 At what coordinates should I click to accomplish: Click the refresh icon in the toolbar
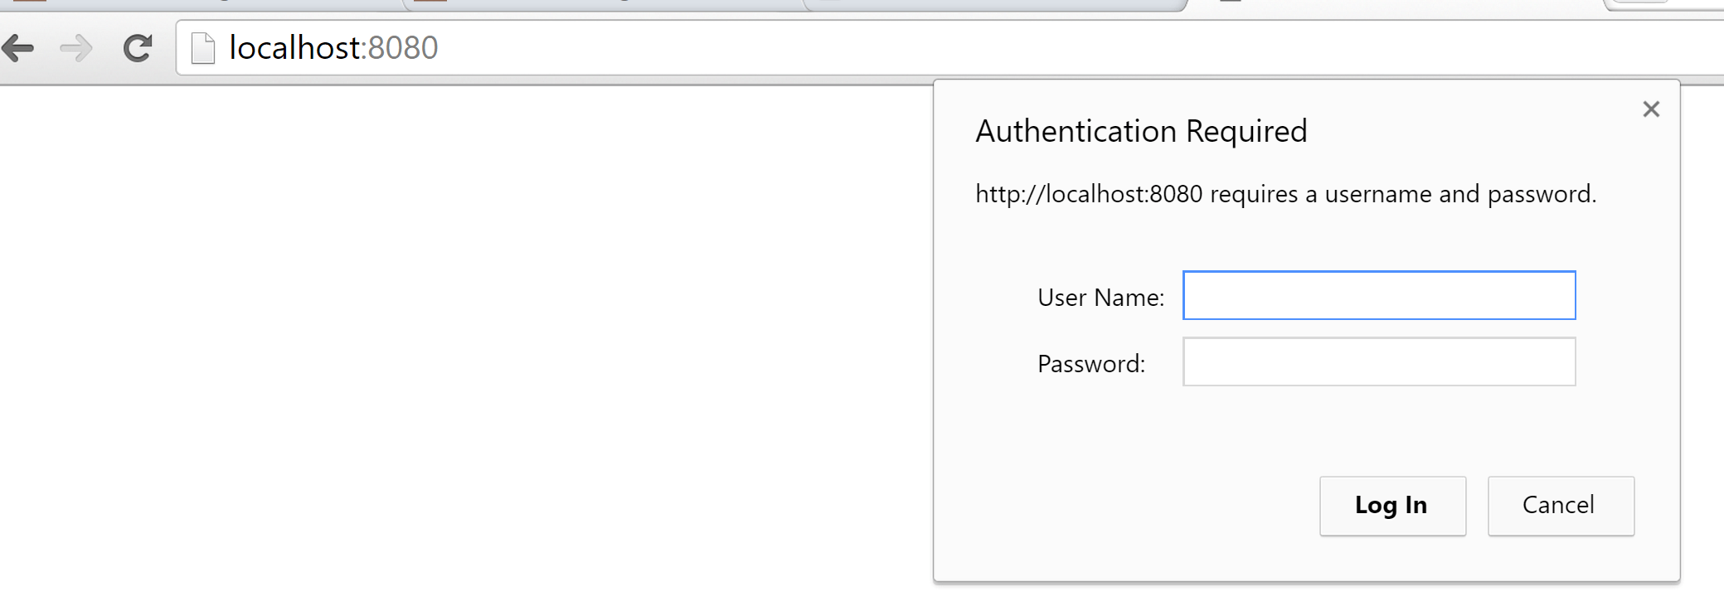(x=138, y=47)
